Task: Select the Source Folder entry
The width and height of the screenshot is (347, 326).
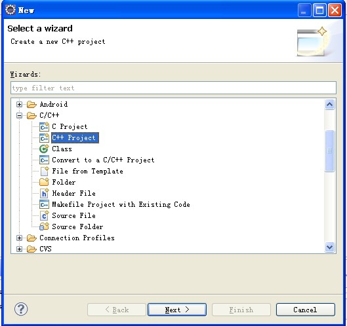Action: pos(77,226)
